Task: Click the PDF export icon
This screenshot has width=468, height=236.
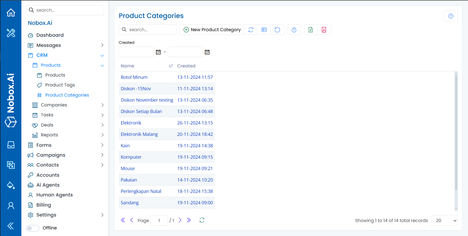Action: [324, 30]
